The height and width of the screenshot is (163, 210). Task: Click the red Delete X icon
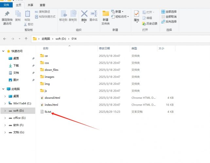[x=84, y=15]
